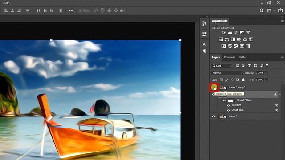
Task: Align horizontal centers in options bar
Action: (12, 11)
